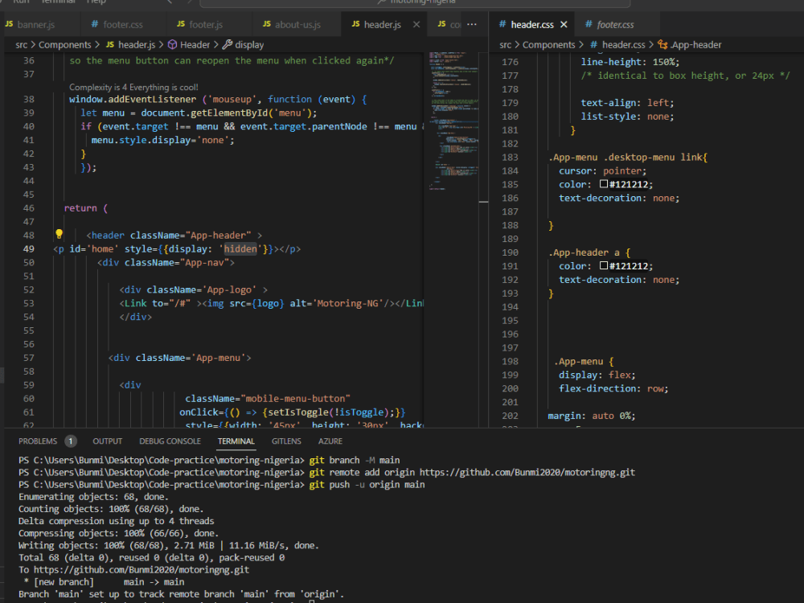Open 'Components' breadcrumb above header.css editor
This screenshot has width=804, height=603.
(x=548, y=44)
